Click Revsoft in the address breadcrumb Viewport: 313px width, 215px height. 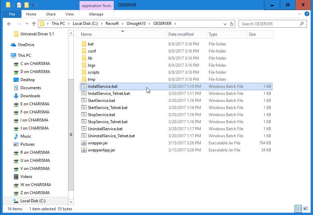tap(112, 24)
